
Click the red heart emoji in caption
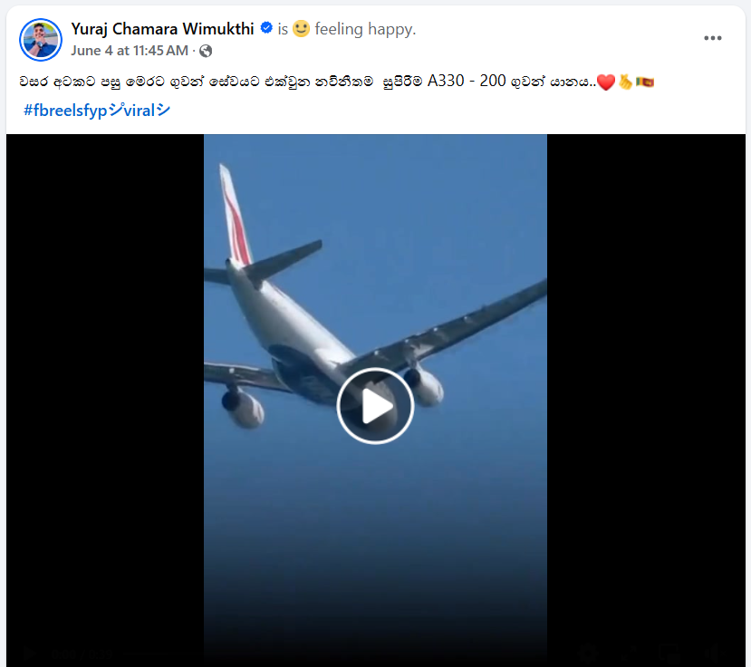tap(606, 82)
